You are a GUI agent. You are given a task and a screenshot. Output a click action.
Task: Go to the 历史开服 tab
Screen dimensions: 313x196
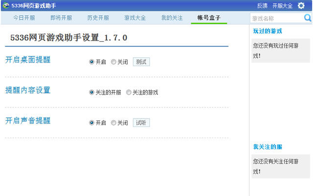[x=98, y=18]
